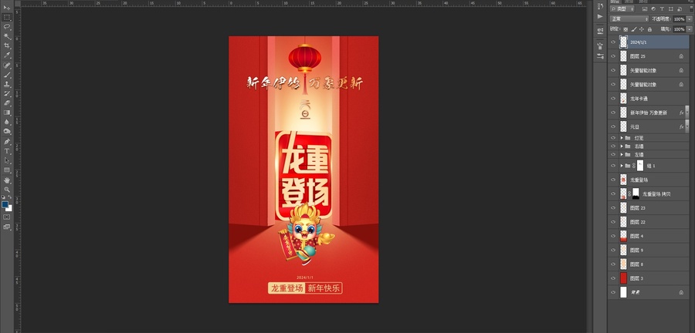The width and height of the screenshot is (695, 333).
Task: Hide the 元日 layer
Action: [x=613, y=127]
